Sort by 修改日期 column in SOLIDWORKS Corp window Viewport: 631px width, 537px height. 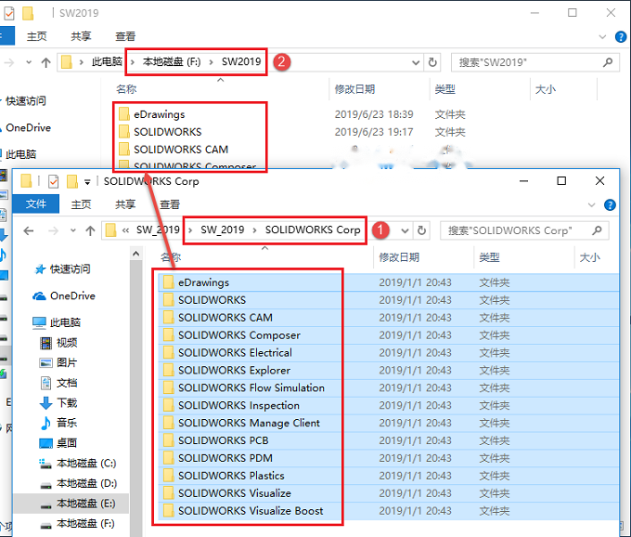[399, 257]
